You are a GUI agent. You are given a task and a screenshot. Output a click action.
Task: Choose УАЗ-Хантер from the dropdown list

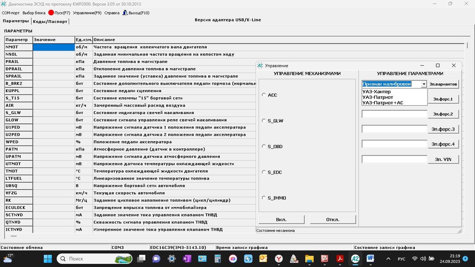click(x=395, y=92)
